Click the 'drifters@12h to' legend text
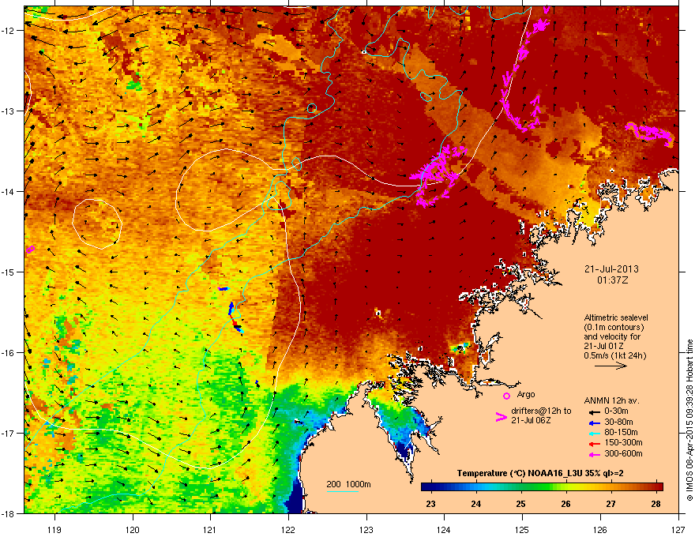 click(x=541, y=411)
